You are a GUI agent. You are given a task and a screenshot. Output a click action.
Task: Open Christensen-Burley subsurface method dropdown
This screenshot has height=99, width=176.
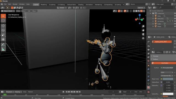[167, 76]
